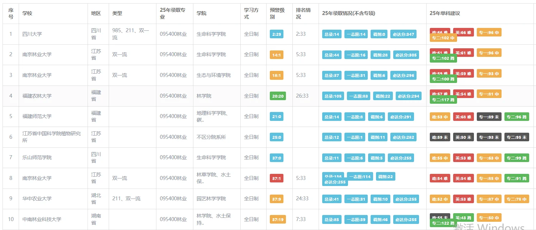This screenshot has height=230, width=536.
Task: Click the 专二:91 简 badge
Action: (x=517, y=178)
